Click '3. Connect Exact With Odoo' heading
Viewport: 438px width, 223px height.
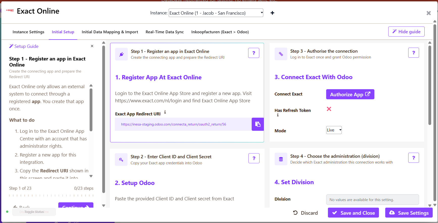313,77
